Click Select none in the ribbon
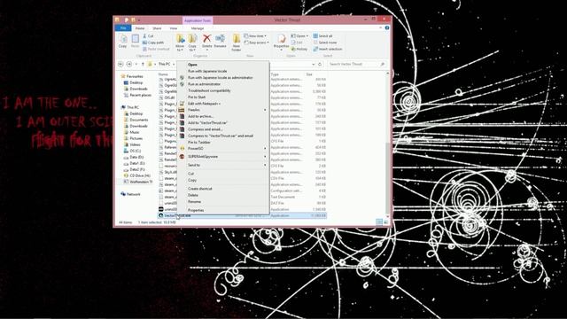Image resolution: width=567 pixels, height=319 pixels. click(325, 43)
